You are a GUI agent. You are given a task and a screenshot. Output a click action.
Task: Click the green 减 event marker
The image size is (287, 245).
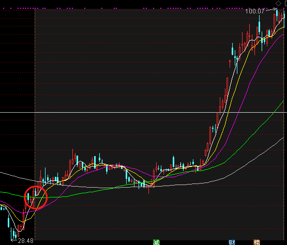pyautogui.click(x=156, y=242)
